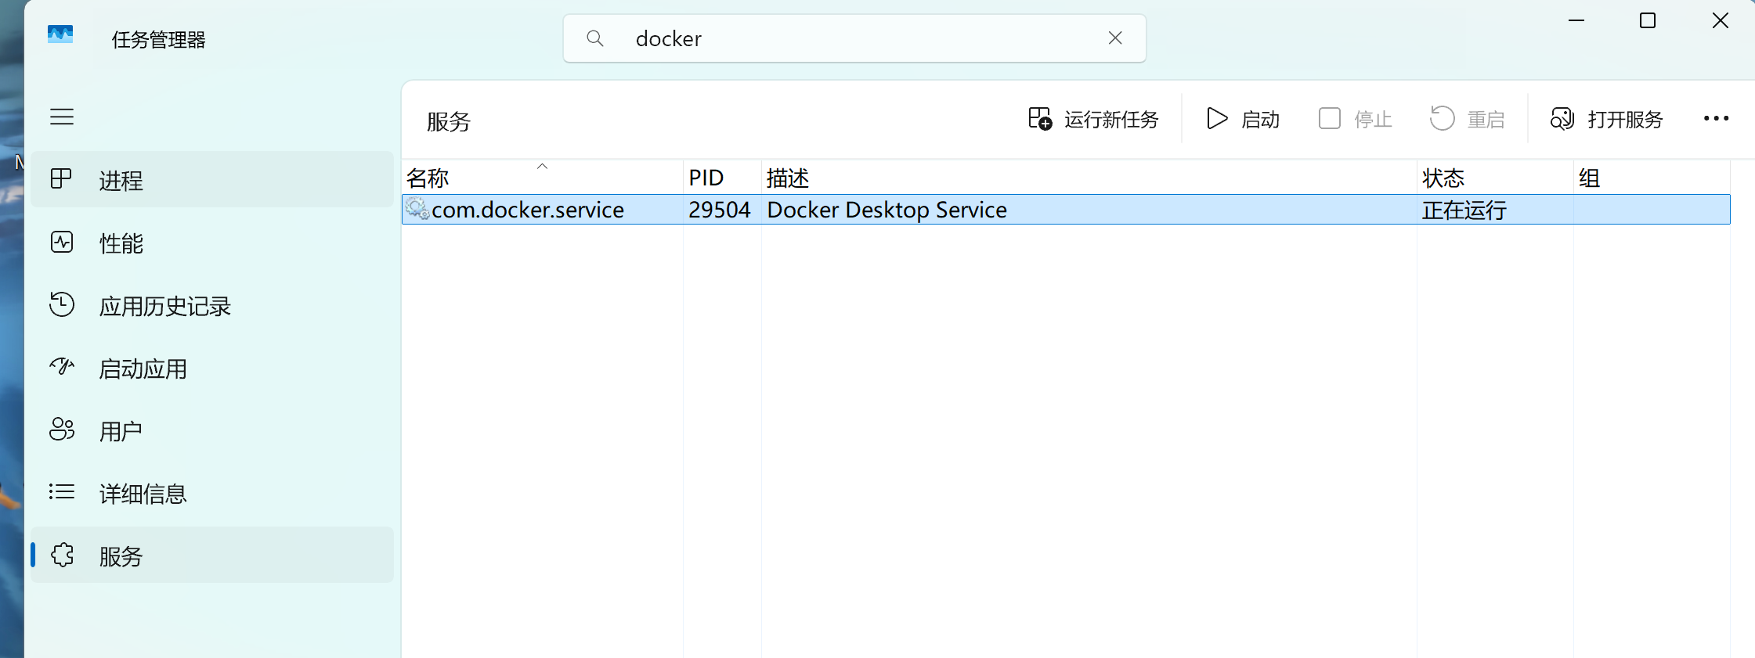Select the 服务 sidebar page
Viewport: 1755px width, 658px height.
211,556
